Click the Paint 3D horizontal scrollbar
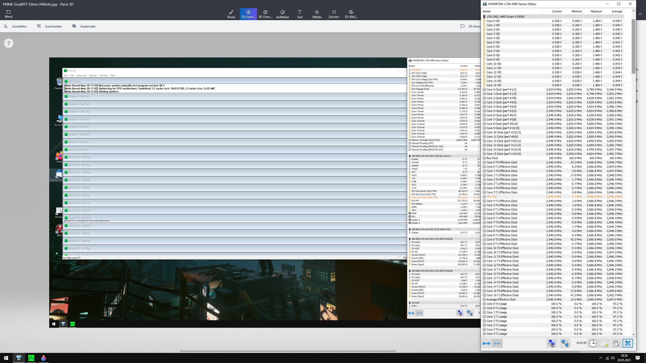646x363 pixels. click(x=288, y=351)
